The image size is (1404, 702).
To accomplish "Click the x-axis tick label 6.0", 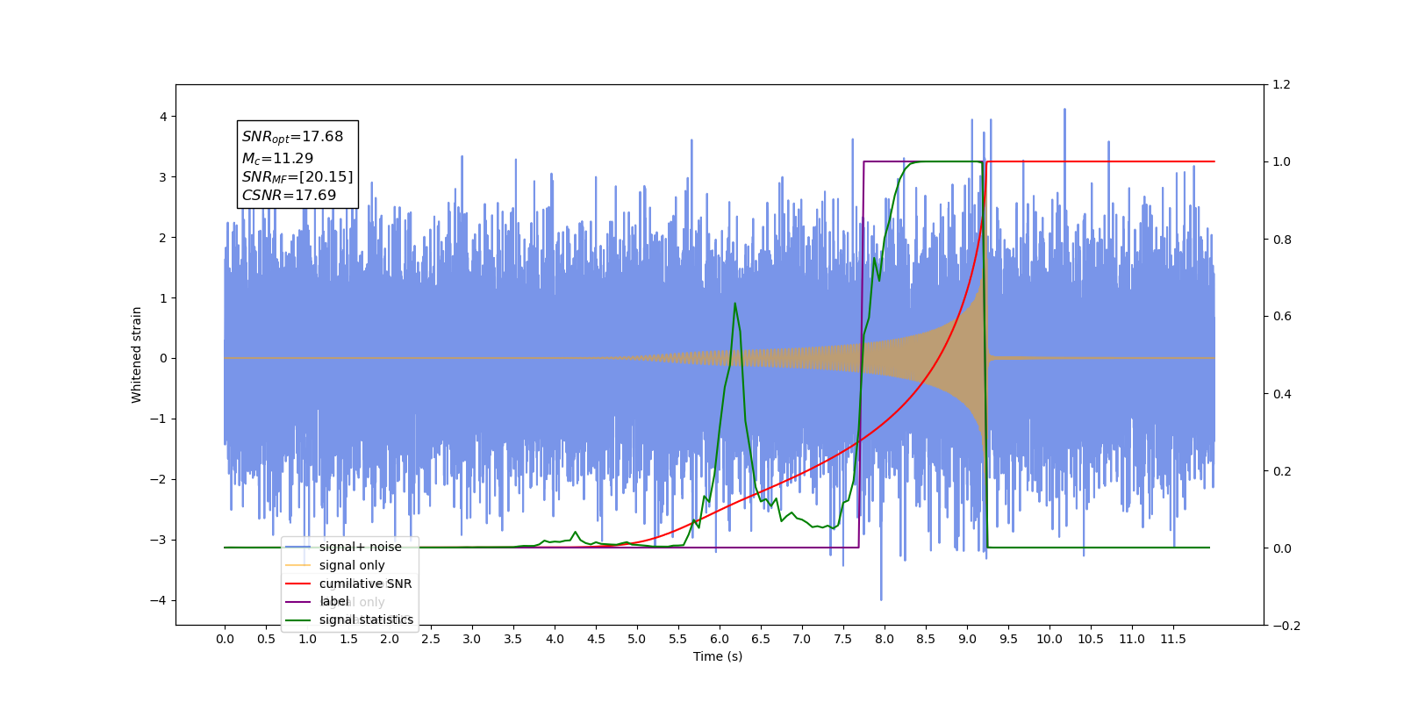I will point(720,639).
